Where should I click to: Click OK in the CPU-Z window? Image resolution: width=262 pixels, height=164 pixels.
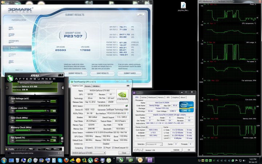188,150
